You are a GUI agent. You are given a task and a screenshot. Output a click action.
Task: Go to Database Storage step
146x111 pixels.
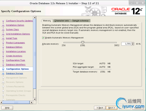click(x=15, y=74)
